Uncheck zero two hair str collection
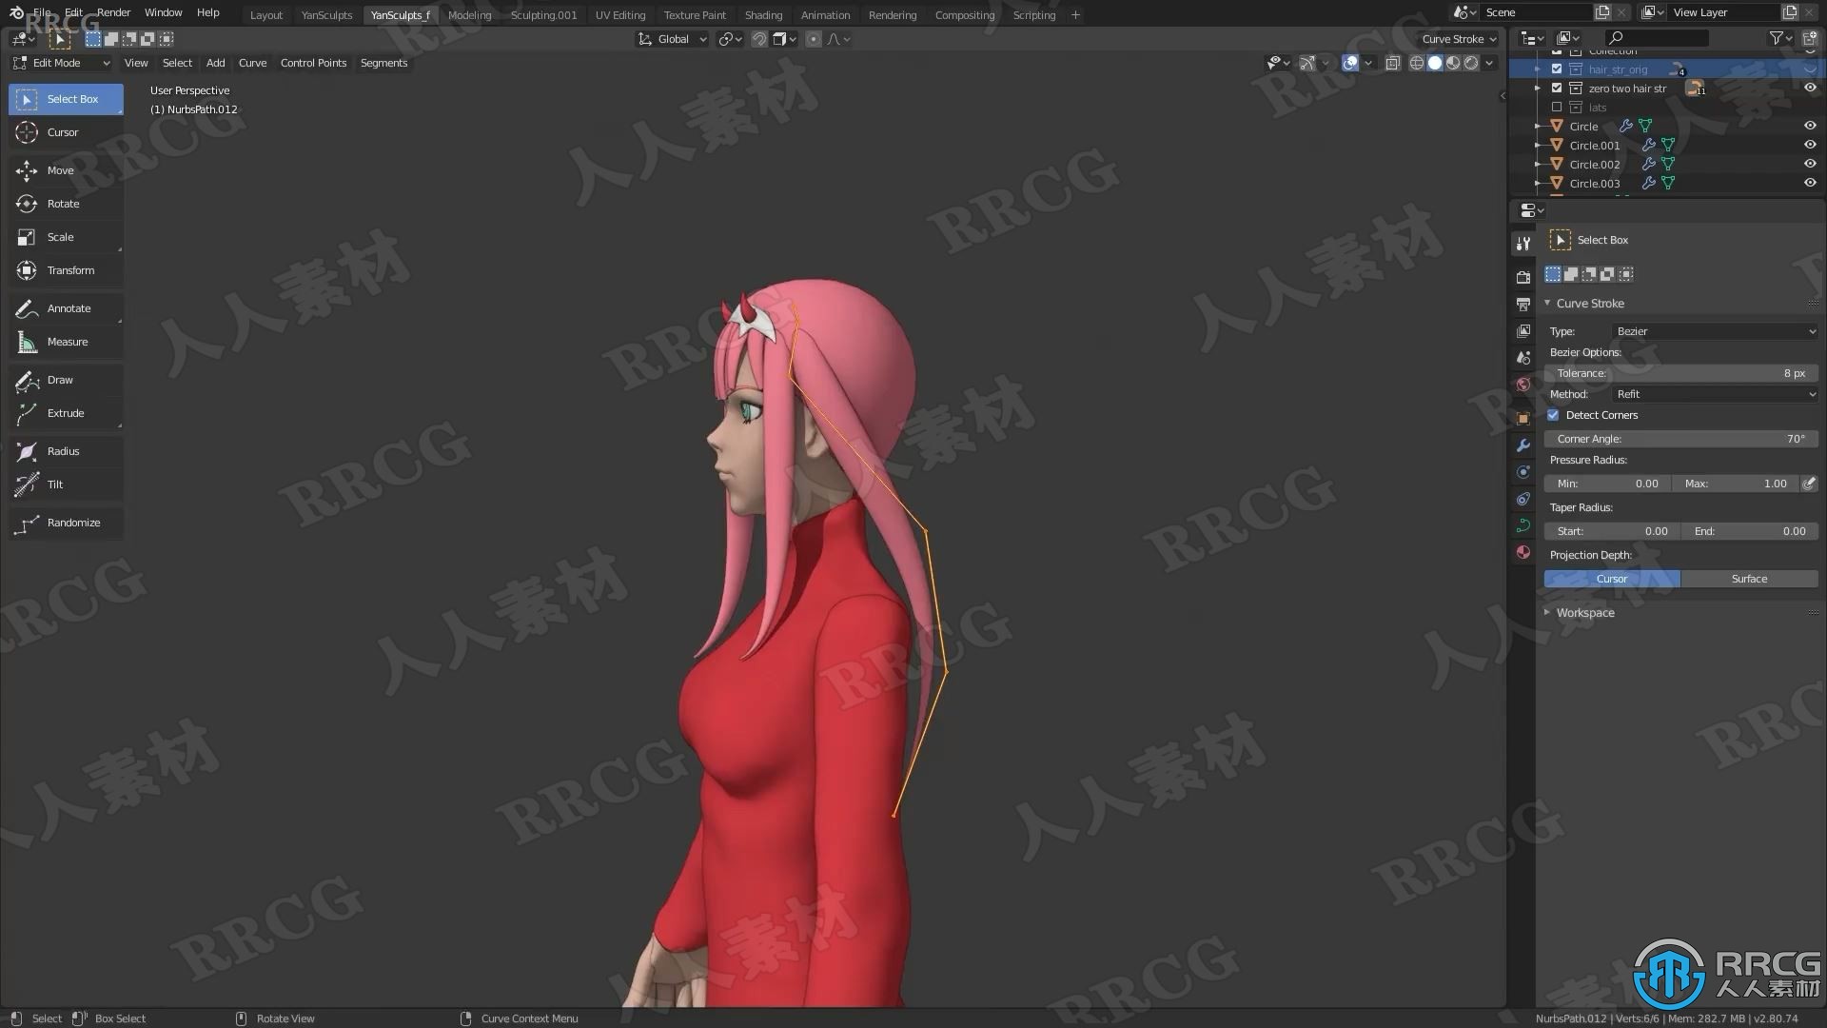Screen dimensions: 1827x1028 point(1557,88)
